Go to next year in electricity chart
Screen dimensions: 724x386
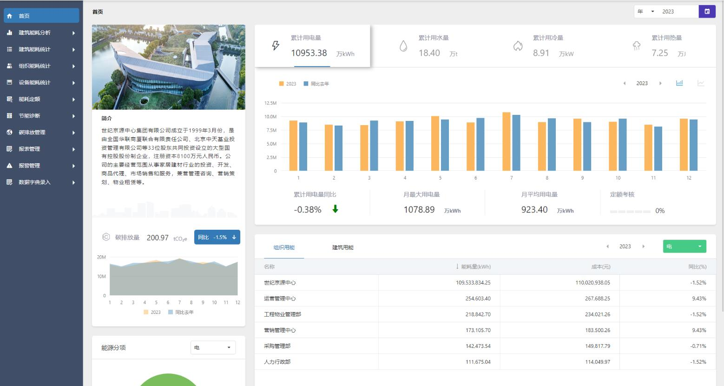(x=660, y=83)
